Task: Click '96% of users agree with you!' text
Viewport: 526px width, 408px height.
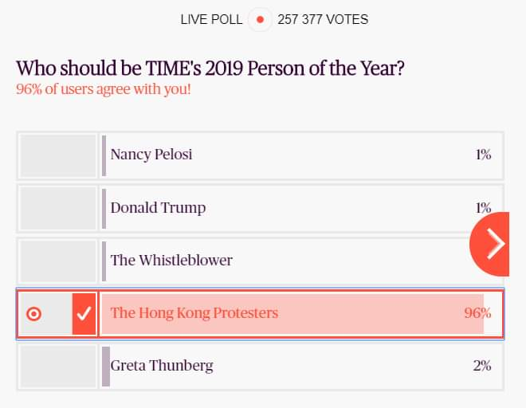Action: [104, 89]
